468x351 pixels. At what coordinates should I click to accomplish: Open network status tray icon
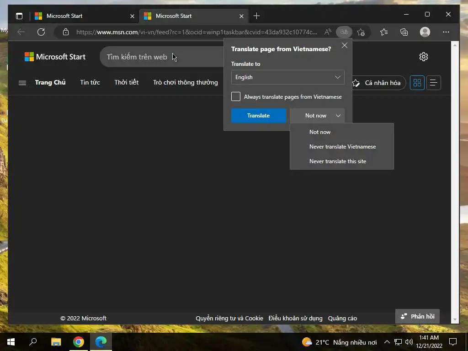click(398, 342)
